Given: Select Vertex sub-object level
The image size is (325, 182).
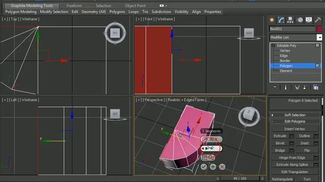Looking at the screenshot, I should pos(285,51).
